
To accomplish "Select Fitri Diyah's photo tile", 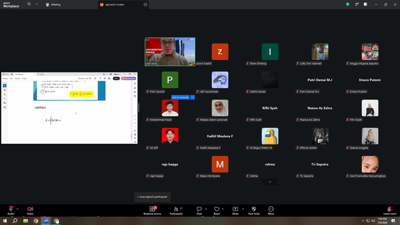I will click(370, 108).
